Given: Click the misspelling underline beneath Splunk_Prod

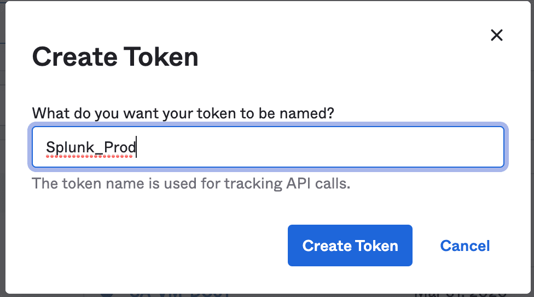Looking at the screenshot, I should point(89,156).
